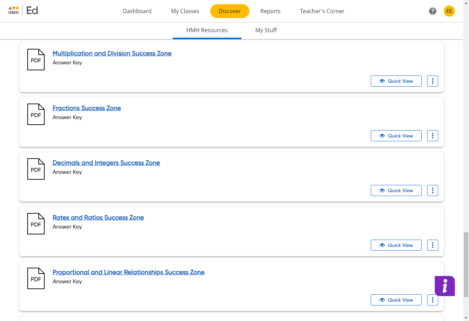This screenshot has height=321, width=469.
Task: Open Decimals and Integers Success Zone link
Action: (106, 163)
